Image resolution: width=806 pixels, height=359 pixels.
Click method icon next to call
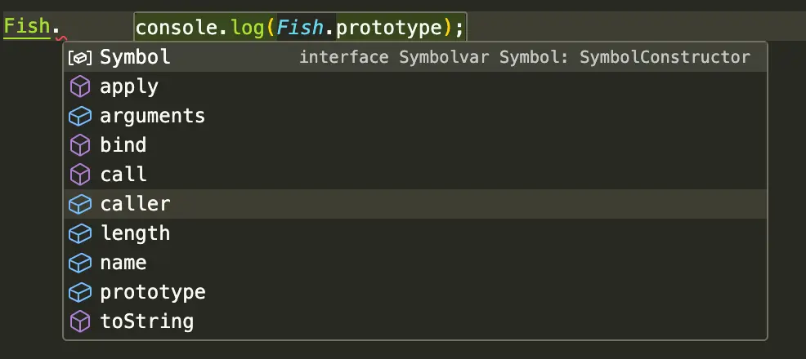tap(79, 175)
